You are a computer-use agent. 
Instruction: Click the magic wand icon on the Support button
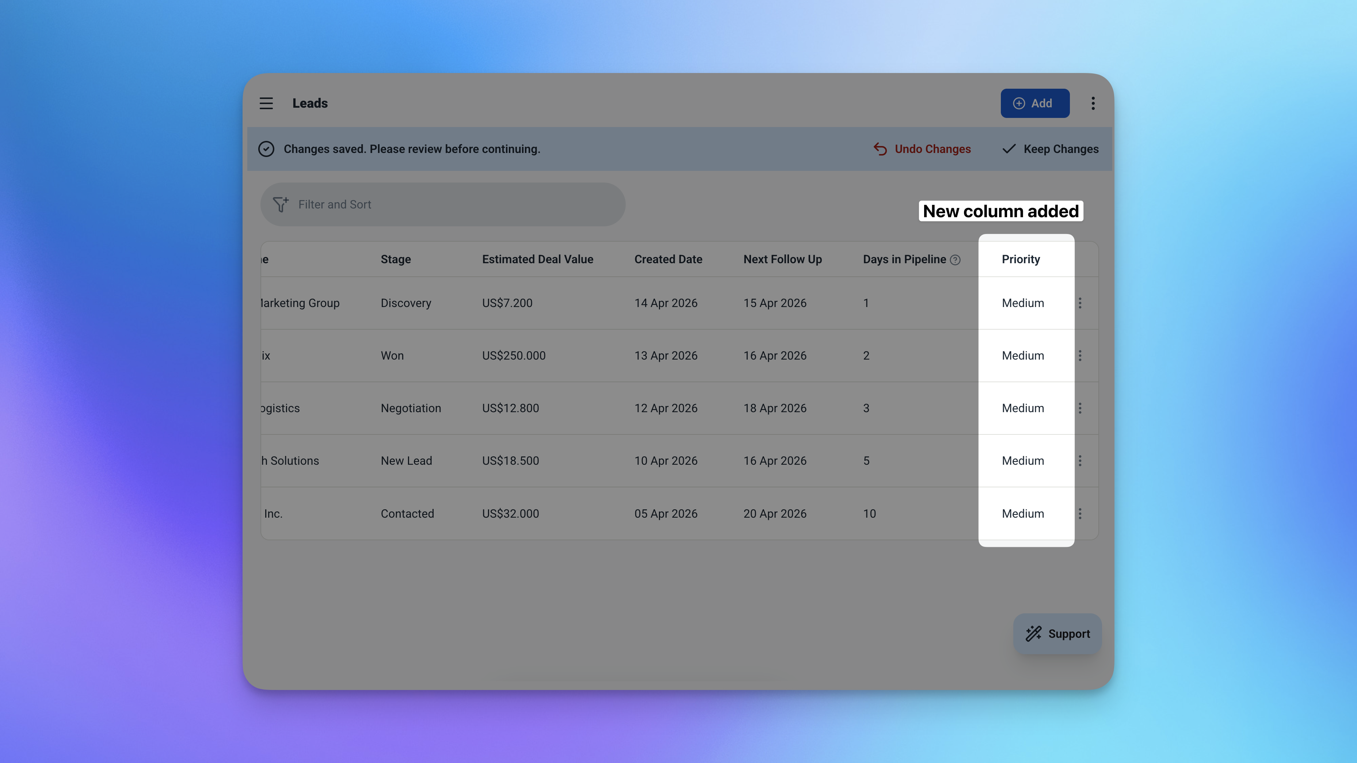point(1033,633)
